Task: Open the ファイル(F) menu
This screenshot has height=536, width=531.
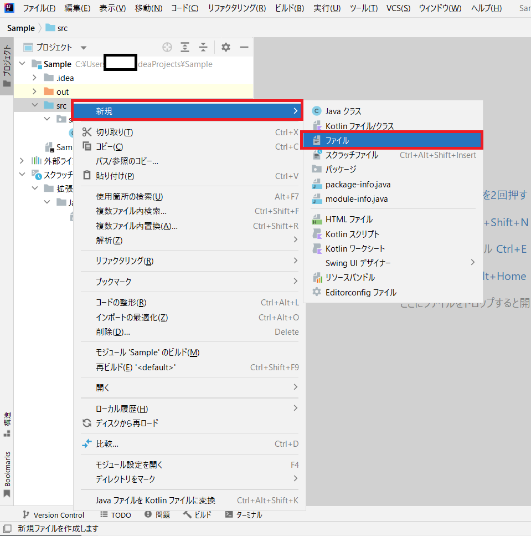Action: point(39,8)
